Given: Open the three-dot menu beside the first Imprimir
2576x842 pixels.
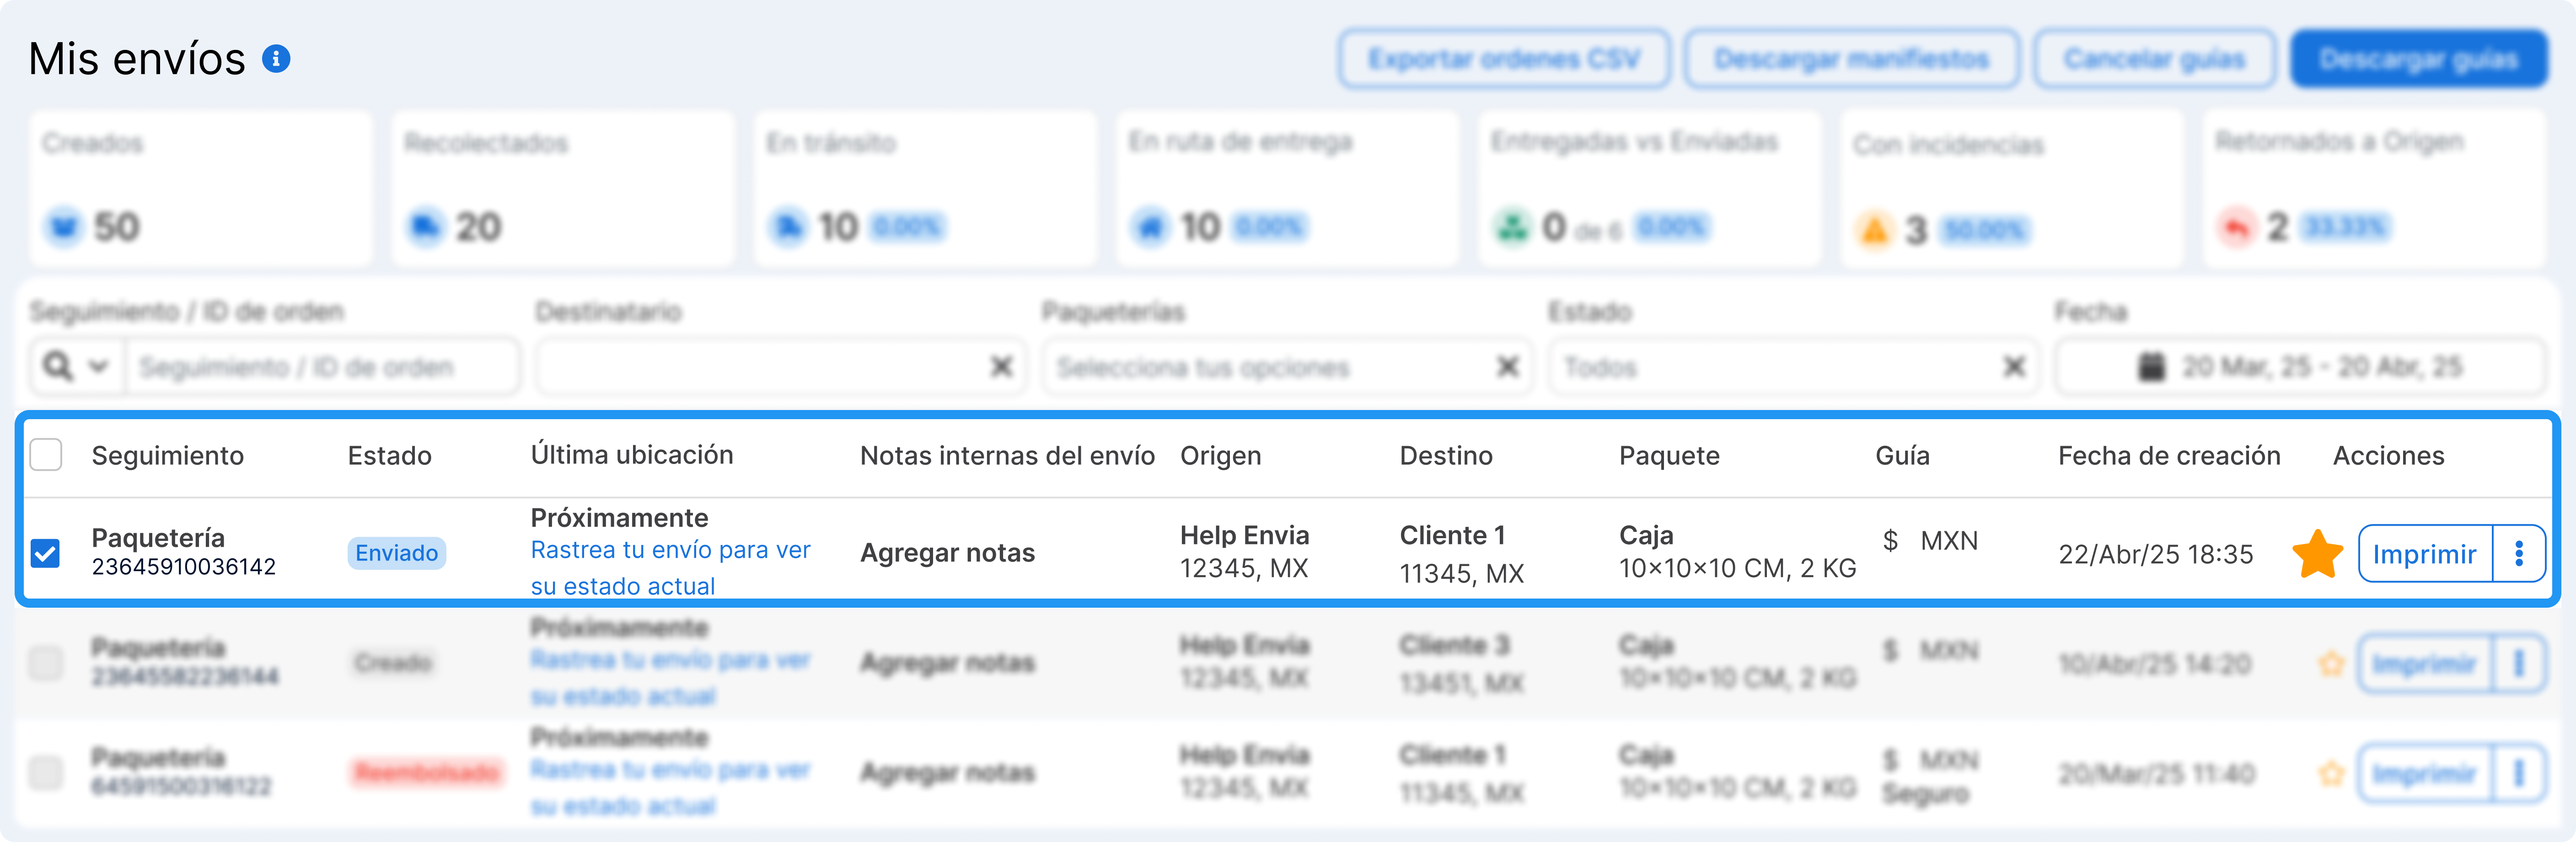Looking at the screenshot, I should click(x=2519, y=553).
